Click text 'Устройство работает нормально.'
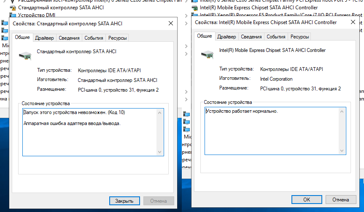The height and width of the screenshot is (212, 364). click(x=242, y=111)
